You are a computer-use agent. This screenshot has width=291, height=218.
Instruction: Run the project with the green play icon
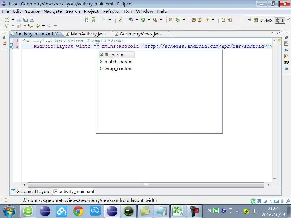click(143, 20)
